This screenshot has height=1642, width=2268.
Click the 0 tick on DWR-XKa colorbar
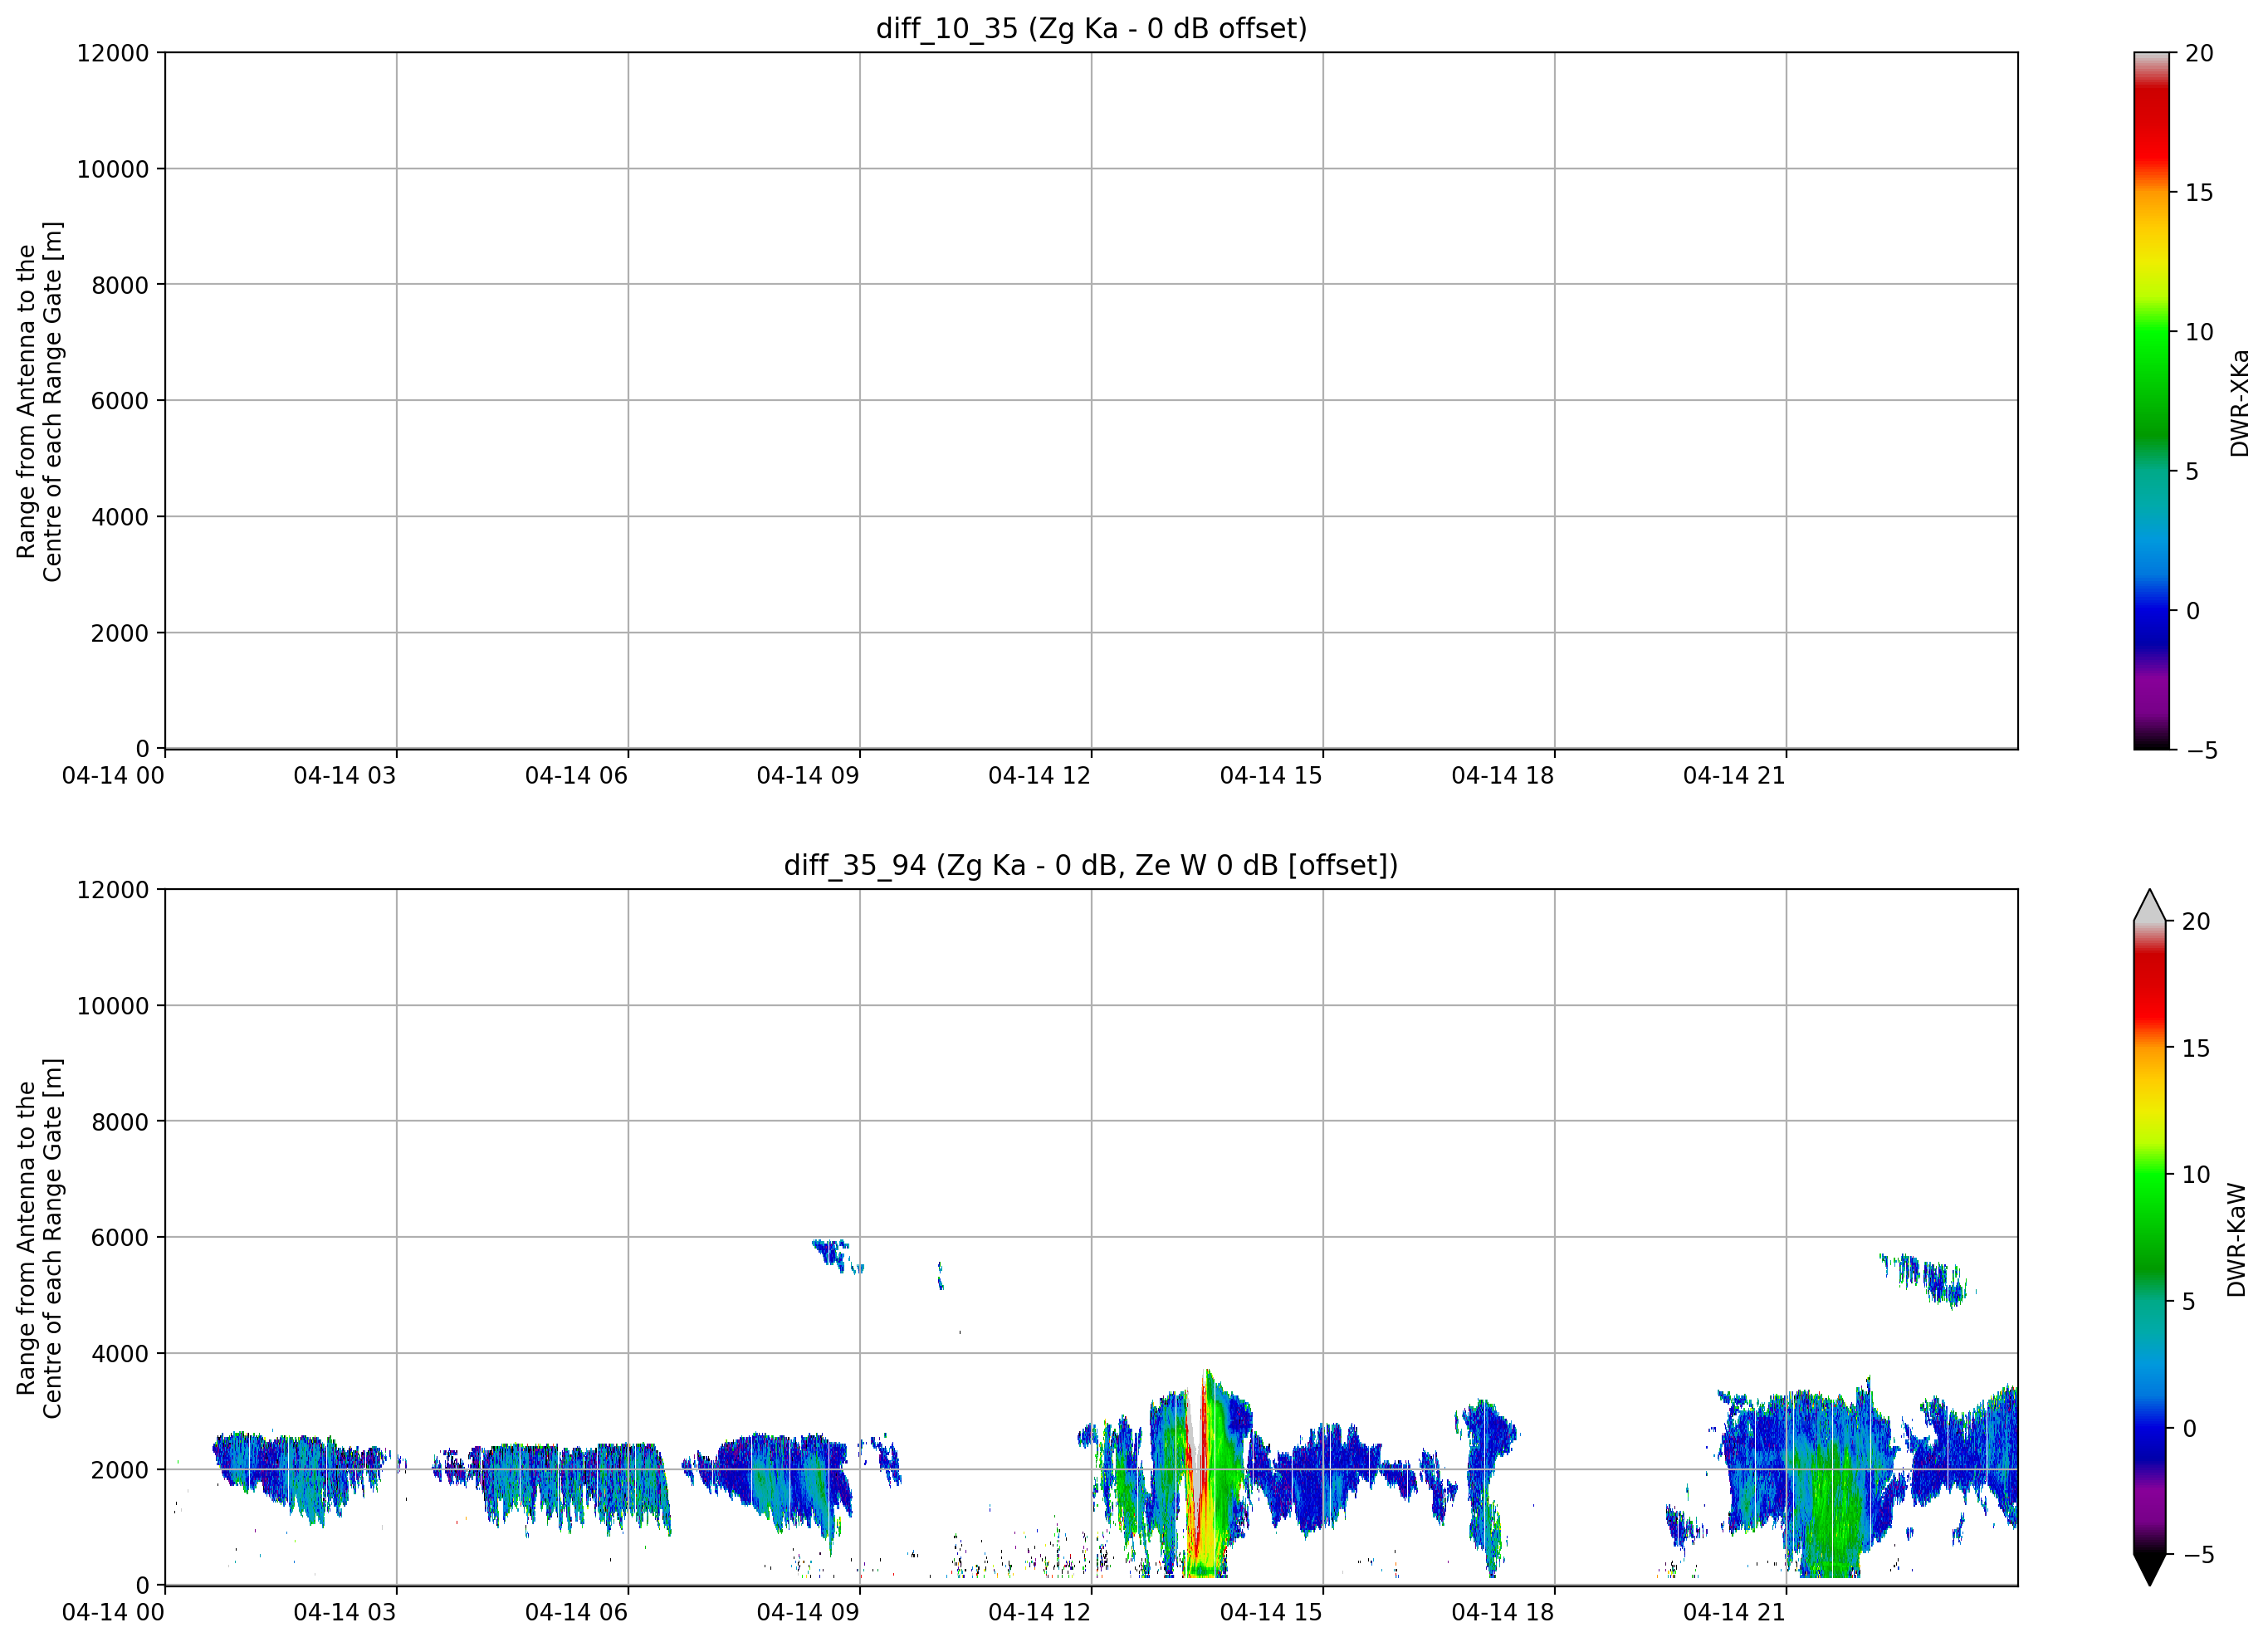click(2191, 611)
